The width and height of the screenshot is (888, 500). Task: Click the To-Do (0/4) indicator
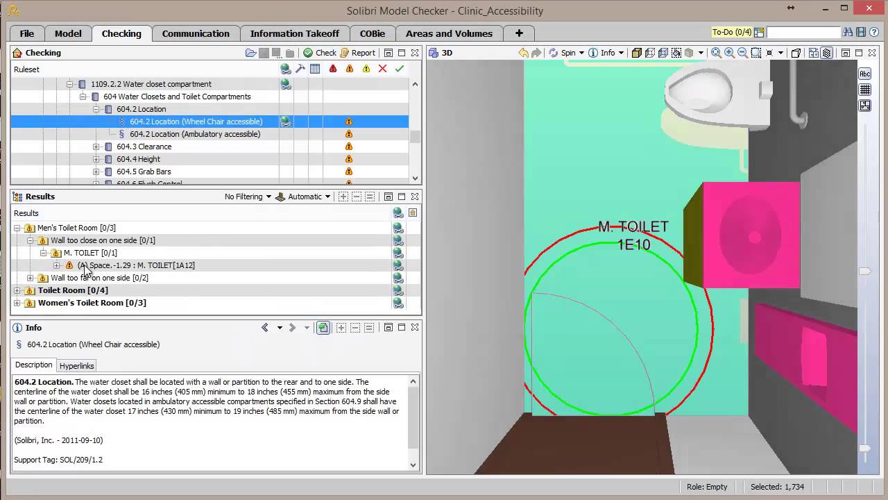(x=732, y=32)
